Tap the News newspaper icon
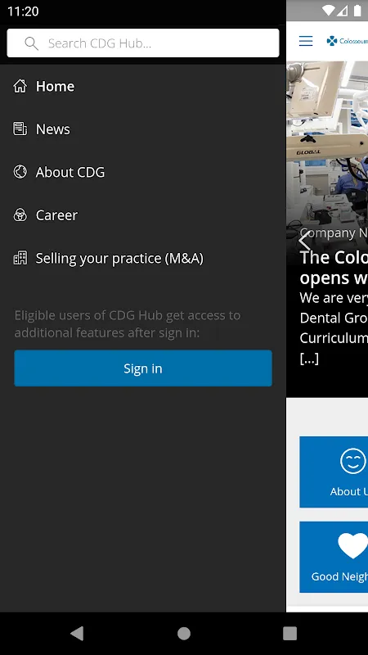368x655 pixels. [x=20, y=129]
